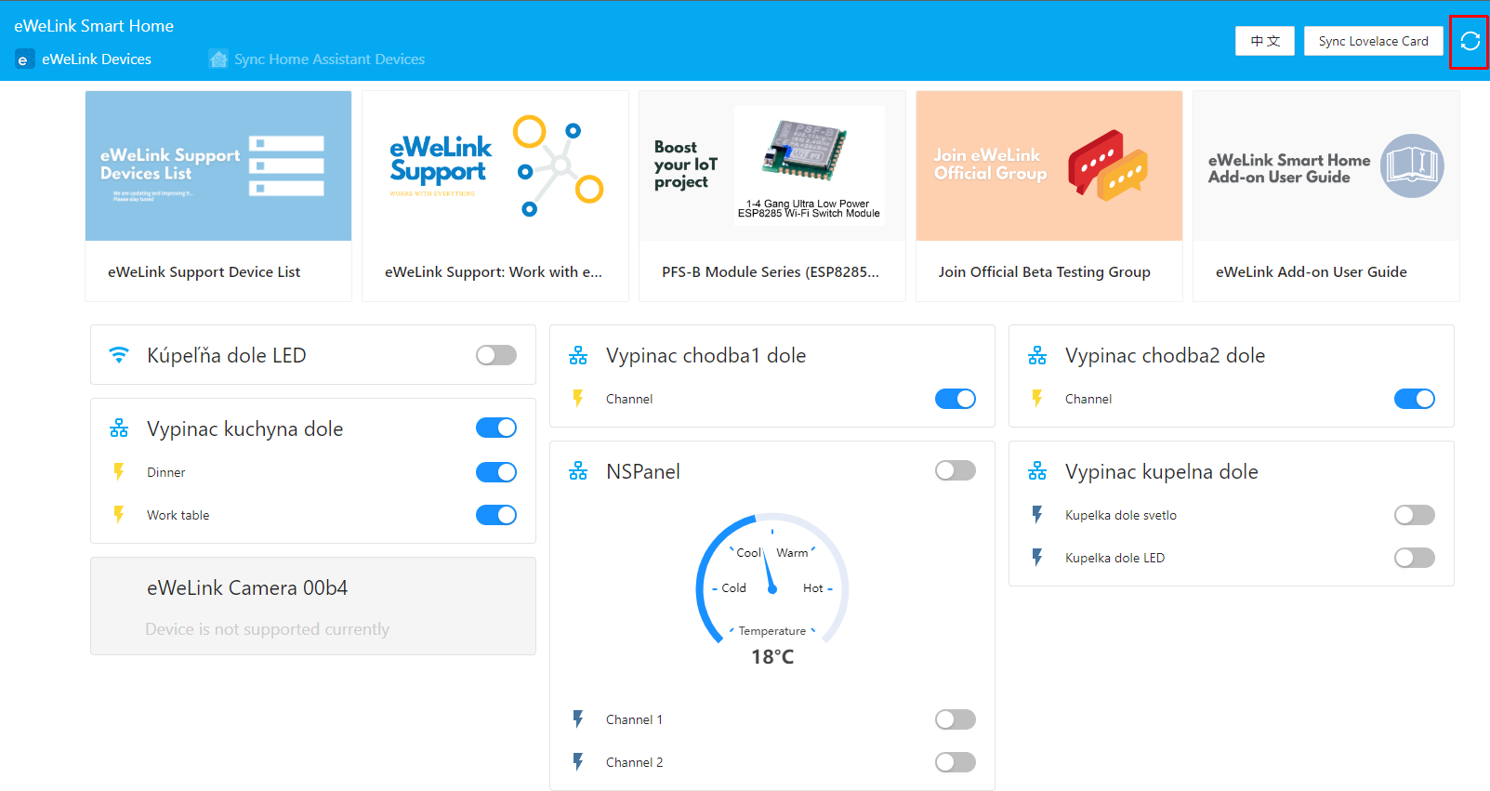Click the Join eWeLink Official Group banner
Screen dimensions: 1490x791
point(1049,165)
